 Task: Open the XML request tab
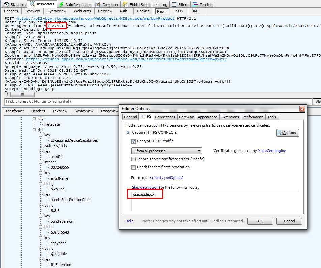(195, 11)
